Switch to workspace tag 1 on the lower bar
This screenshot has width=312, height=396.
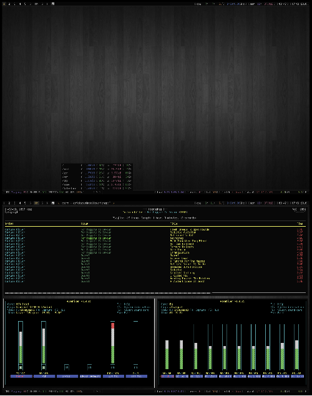(x=4, y=203)
